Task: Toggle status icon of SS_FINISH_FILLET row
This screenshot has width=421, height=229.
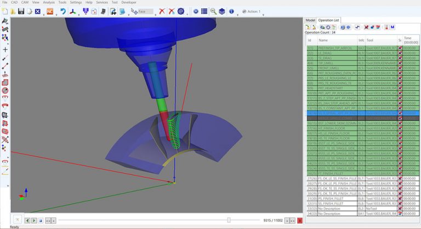Action: point(400,203)
